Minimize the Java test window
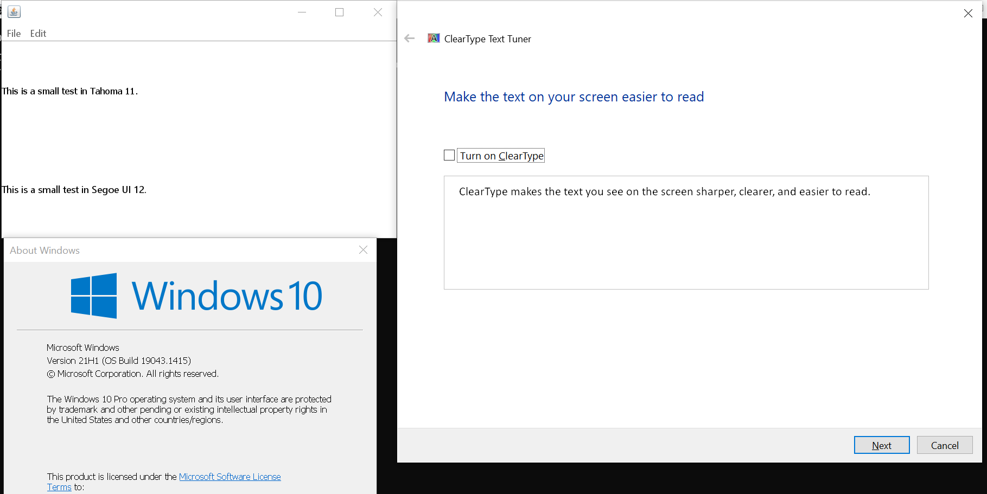 (x=302, y=12)
